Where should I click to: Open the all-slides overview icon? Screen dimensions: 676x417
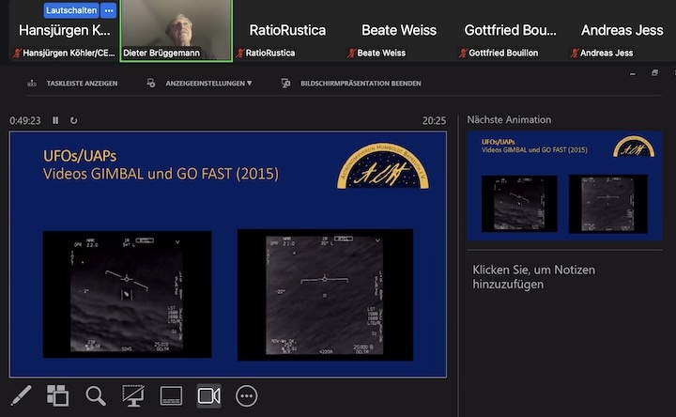coord(58,395)
